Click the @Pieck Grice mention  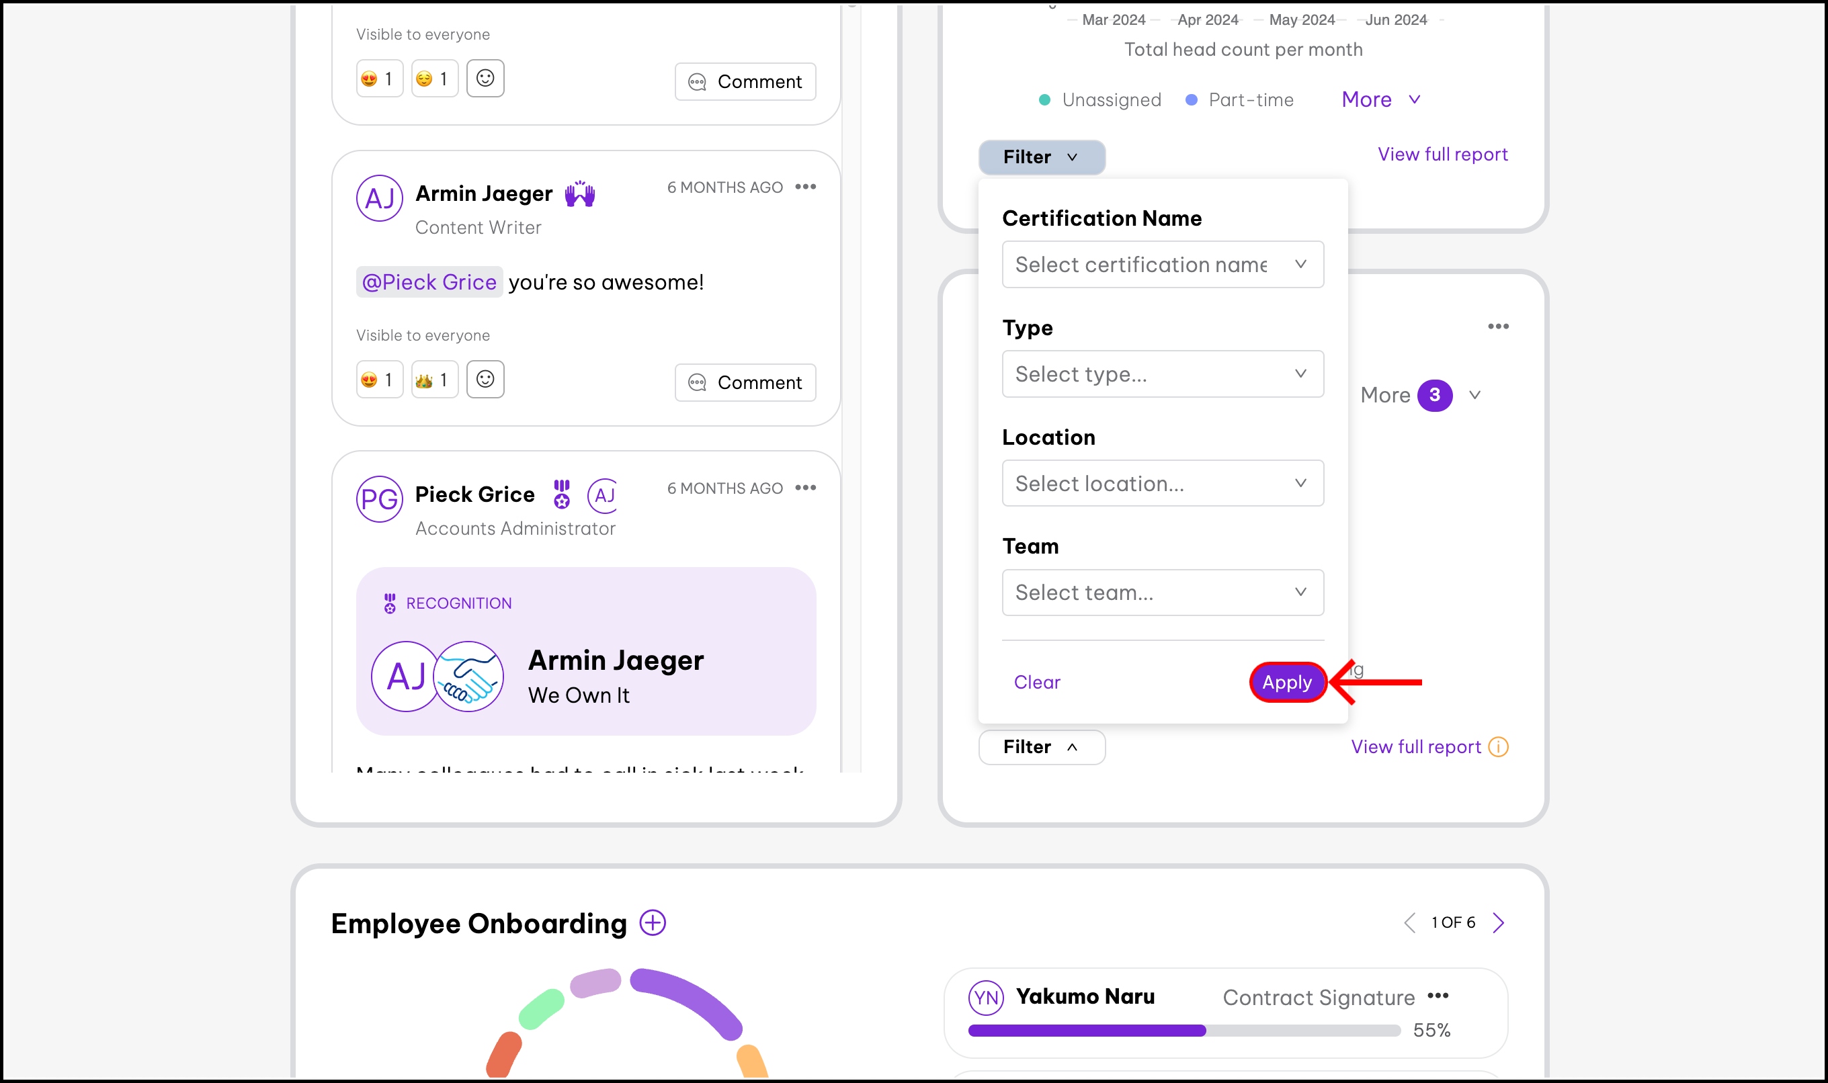click(x=429, y=281)
